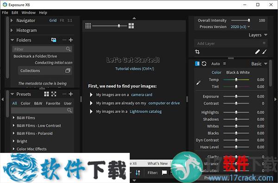Click the flag filter icon
The image size is (278, 183).
pyautogui.click(x=164, y=172)
